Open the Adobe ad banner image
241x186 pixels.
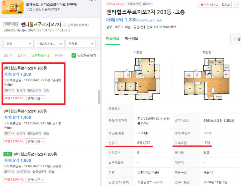12,7
